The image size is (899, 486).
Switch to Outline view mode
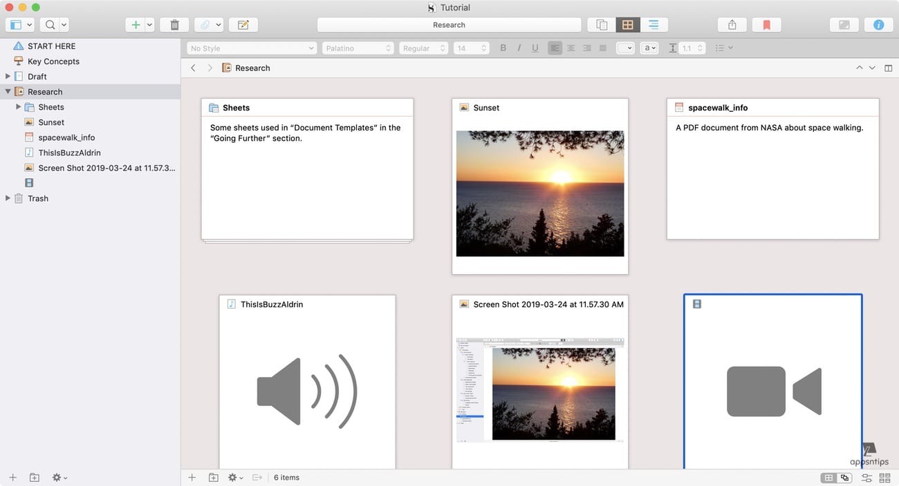(x=654, y=25)
